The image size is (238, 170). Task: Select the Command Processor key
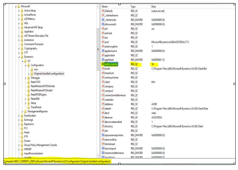[34, 44]
